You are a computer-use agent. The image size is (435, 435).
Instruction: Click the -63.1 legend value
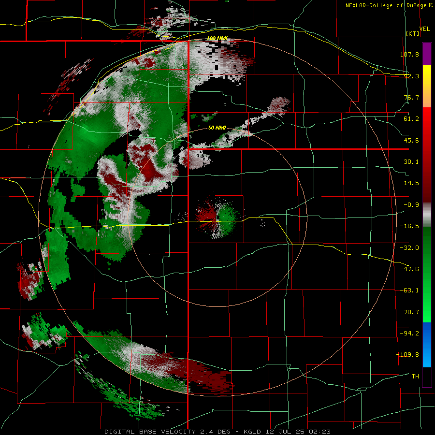click(x=409, y=290)
